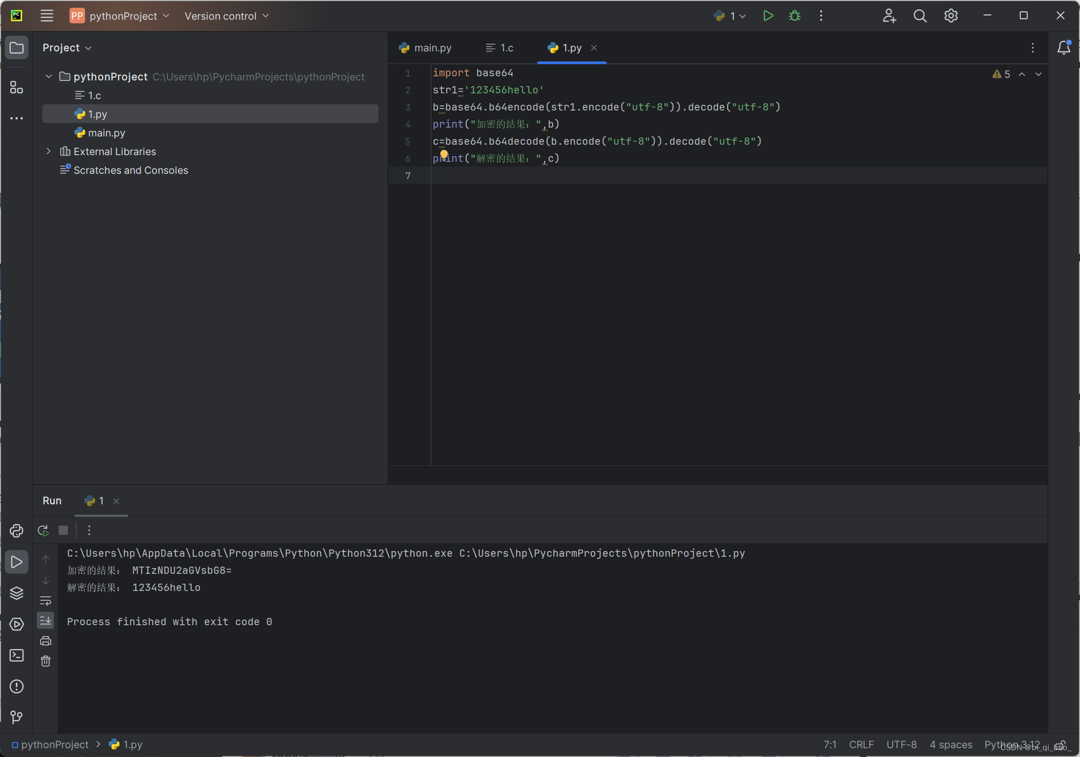This screenshot has width=1080, height=757.
Task: Clear all console output
Action: 46,661
